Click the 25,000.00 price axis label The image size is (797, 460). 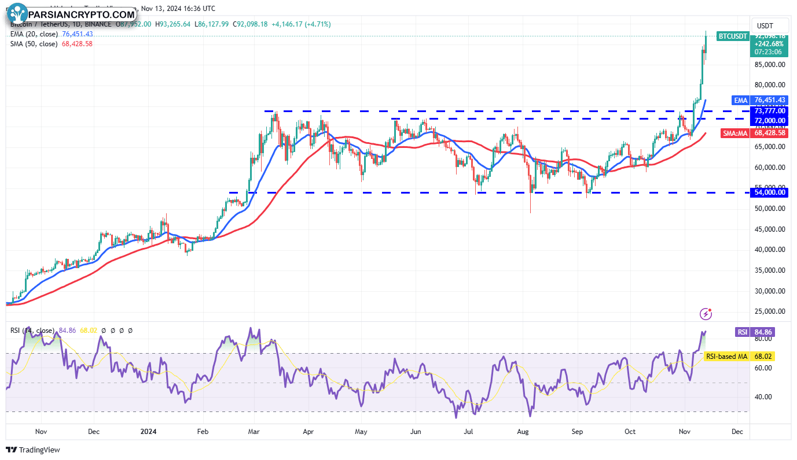click(769, 311)
